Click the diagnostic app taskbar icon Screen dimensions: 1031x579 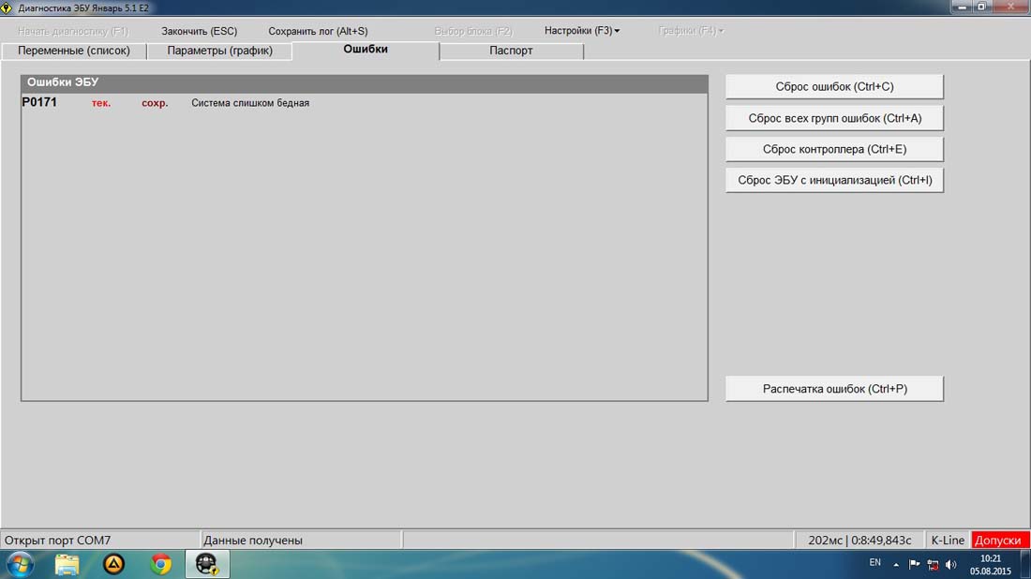[207, 564]
